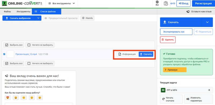Switch to the Файлы tab
The height and width of the screenshot is (105, 215).
(8, 11)
